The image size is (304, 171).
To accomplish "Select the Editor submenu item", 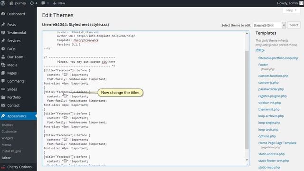I will point(6,158).
